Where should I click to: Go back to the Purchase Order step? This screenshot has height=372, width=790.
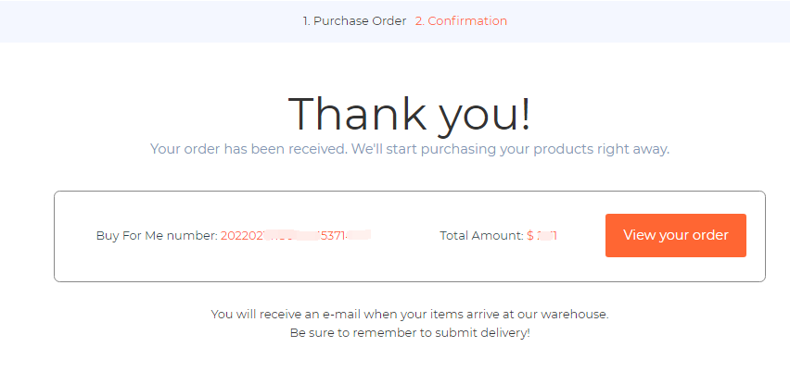pyautogui.click(x=354, y=21)
